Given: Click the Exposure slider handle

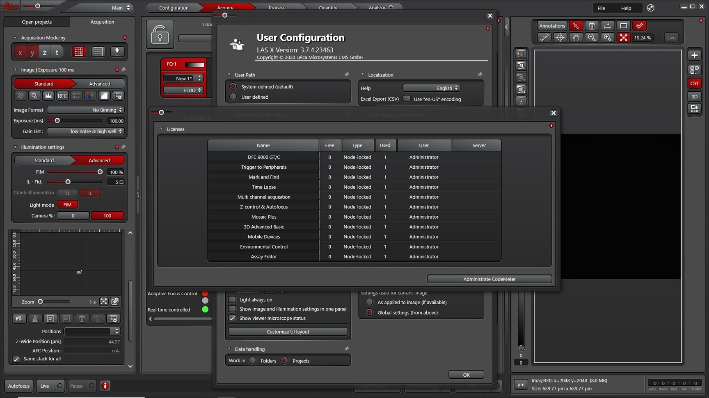Looking at the screenshot, I should 57,121.
